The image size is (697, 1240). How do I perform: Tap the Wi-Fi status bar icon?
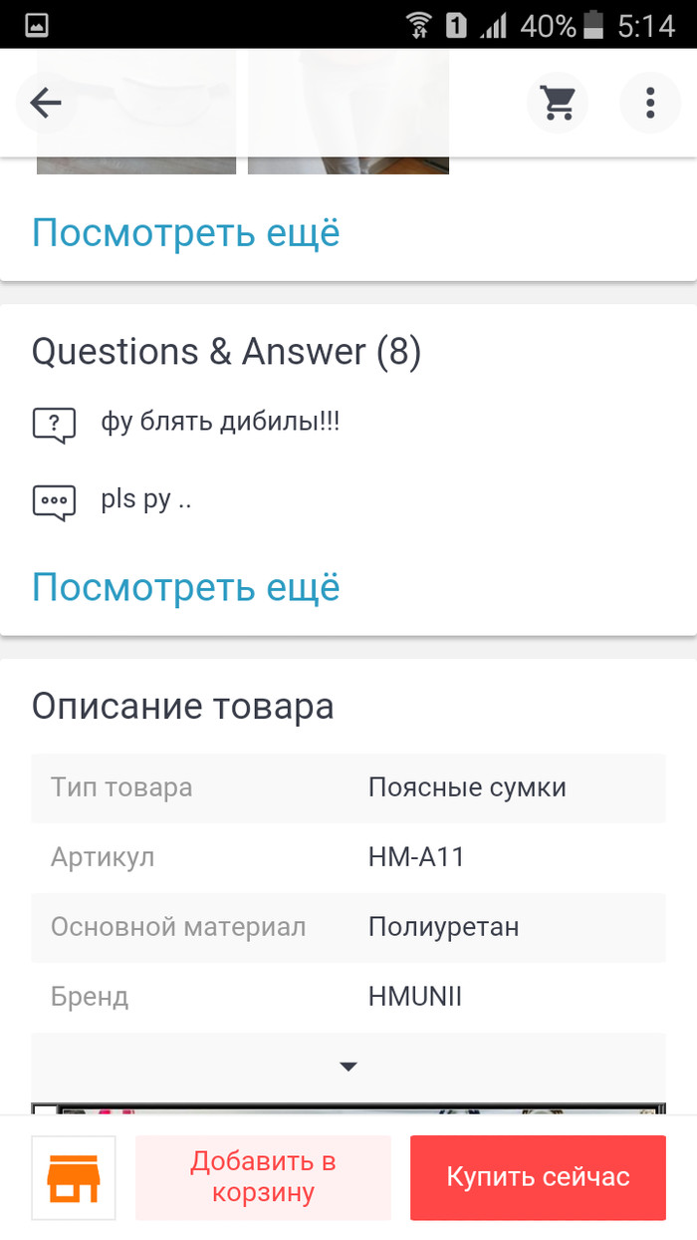419,25
